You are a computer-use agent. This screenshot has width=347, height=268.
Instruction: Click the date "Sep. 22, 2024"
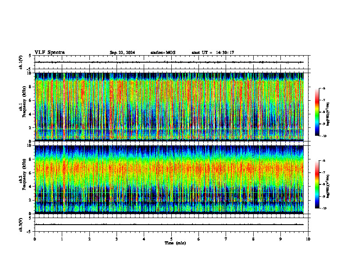(122, 53)
